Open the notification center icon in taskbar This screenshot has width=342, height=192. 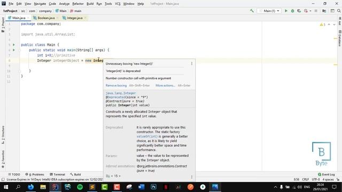coord(334,187)
